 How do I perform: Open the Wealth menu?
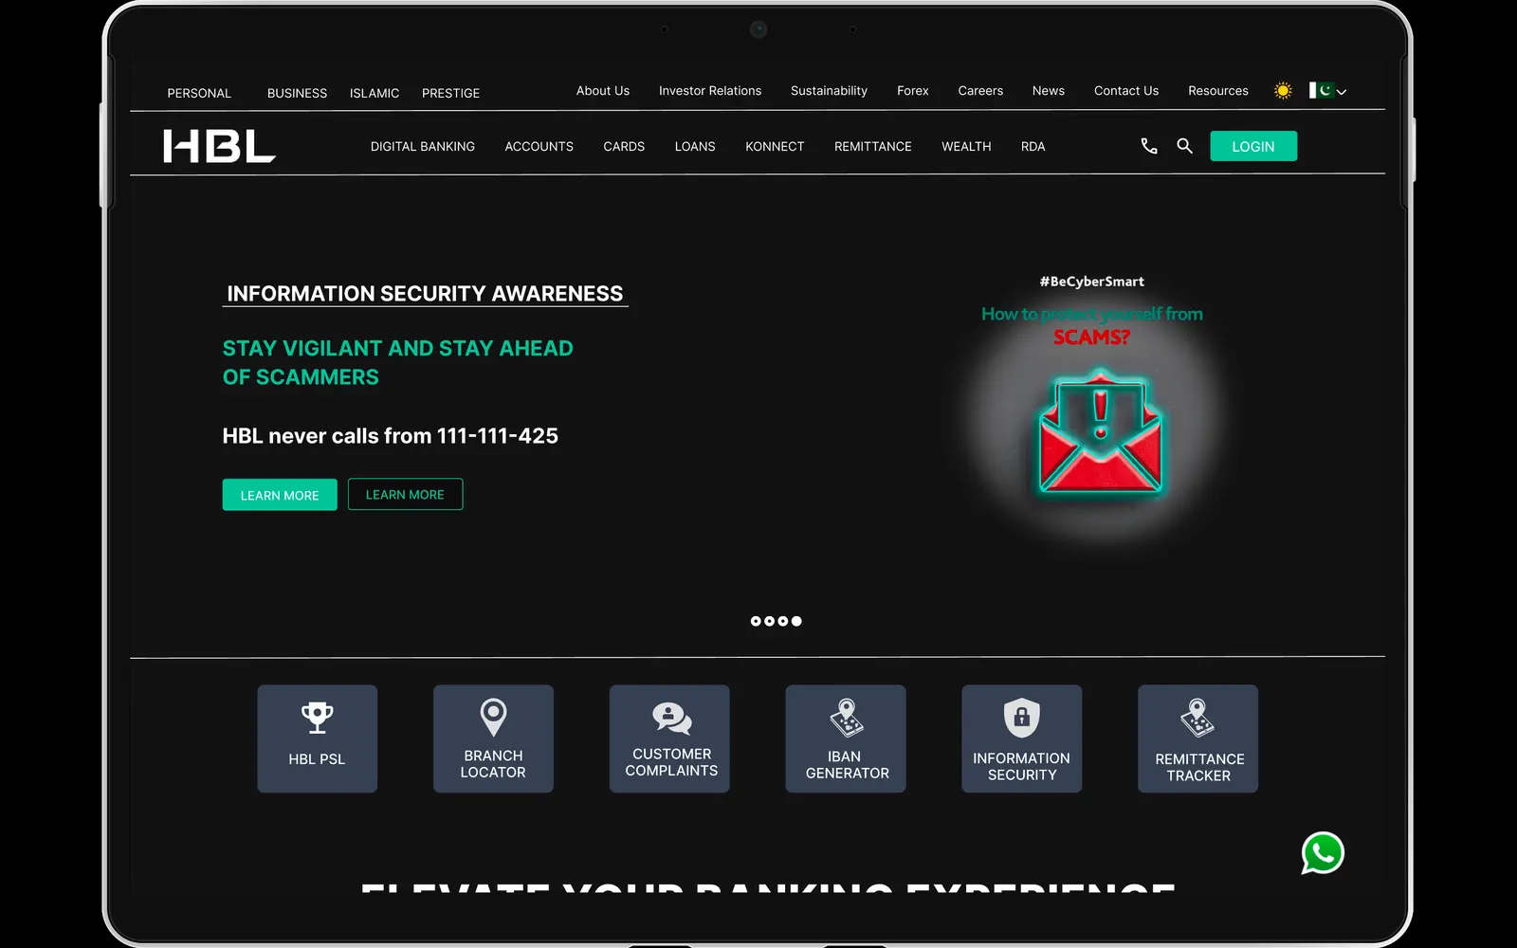(x=966, y=147)
